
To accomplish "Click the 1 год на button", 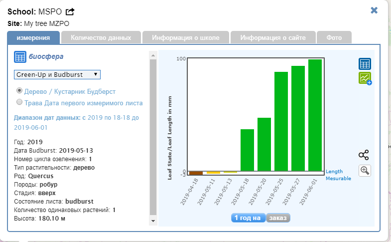I will (248, 218).
